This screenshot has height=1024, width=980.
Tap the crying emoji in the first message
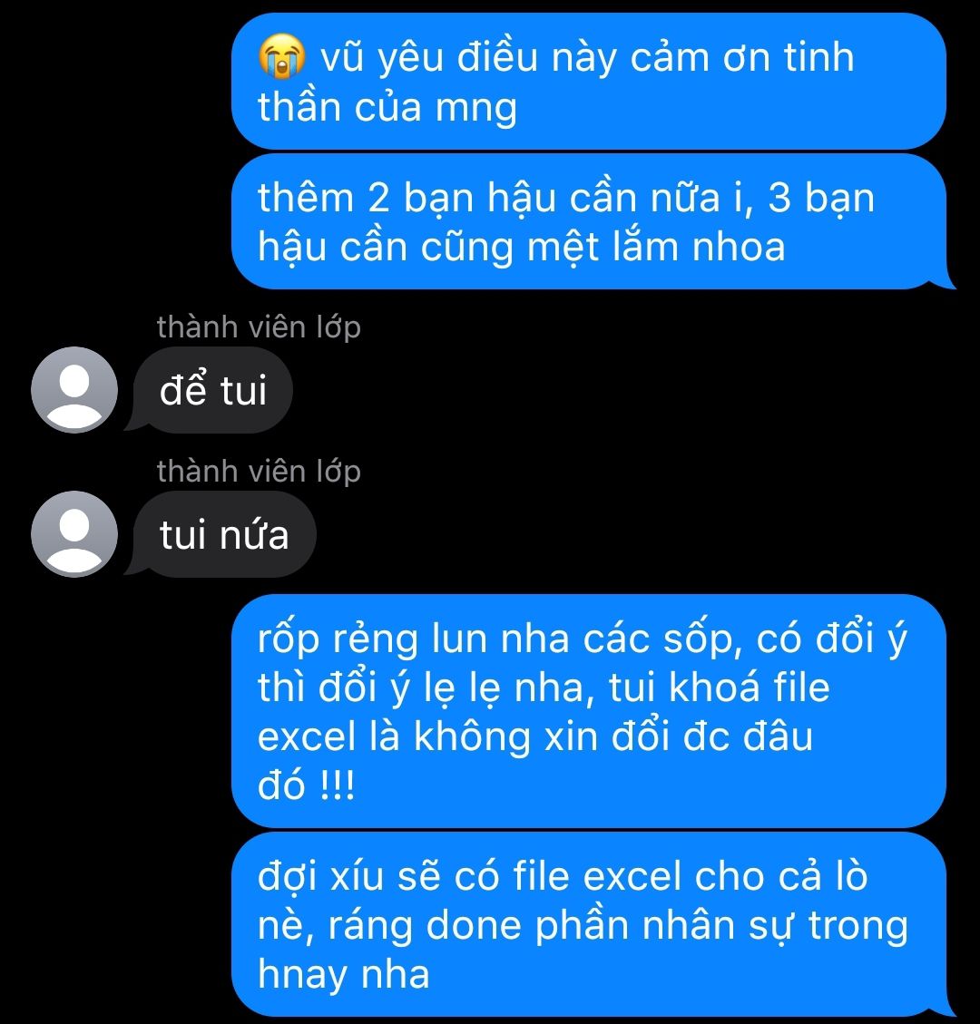(281, 57)
